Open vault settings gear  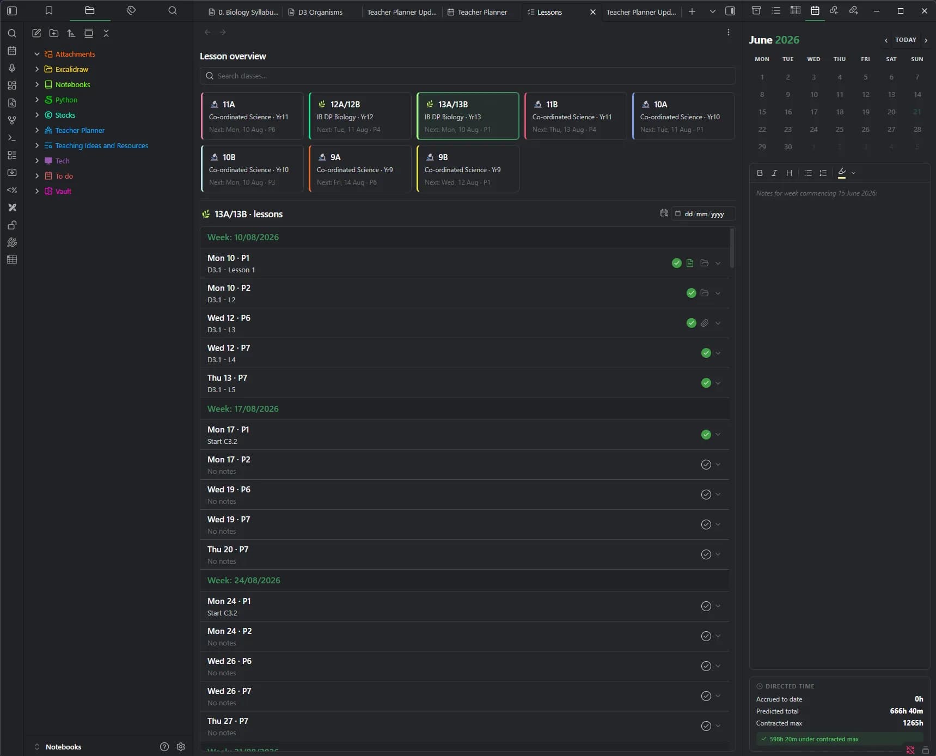click(x=181, y=747)
